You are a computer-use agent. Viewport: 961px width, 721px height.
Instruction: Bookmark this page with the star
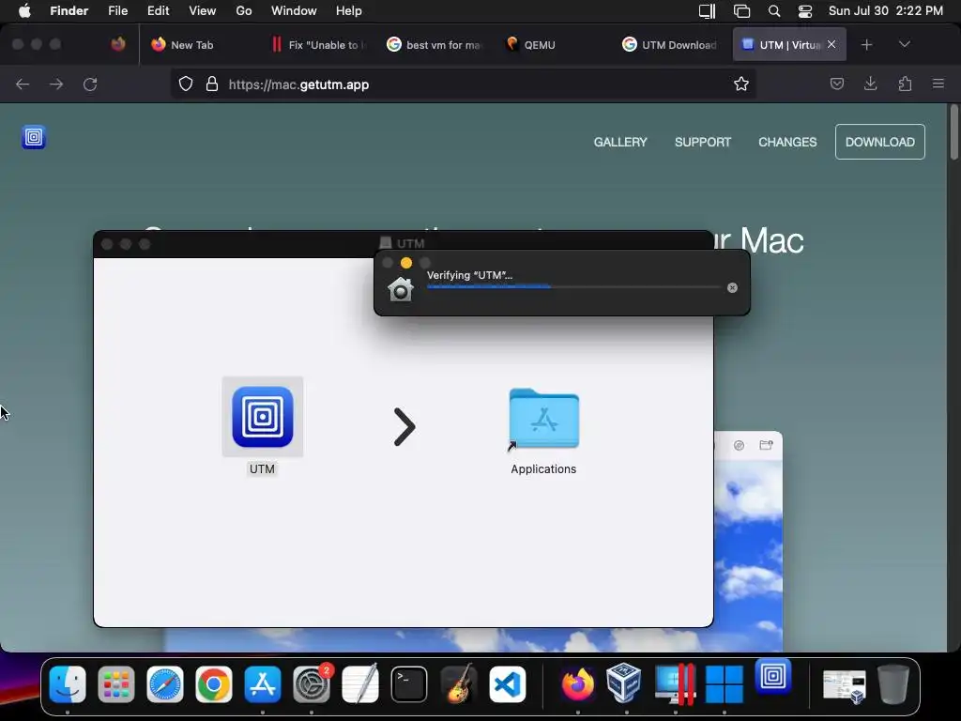[x=741, y=84]
